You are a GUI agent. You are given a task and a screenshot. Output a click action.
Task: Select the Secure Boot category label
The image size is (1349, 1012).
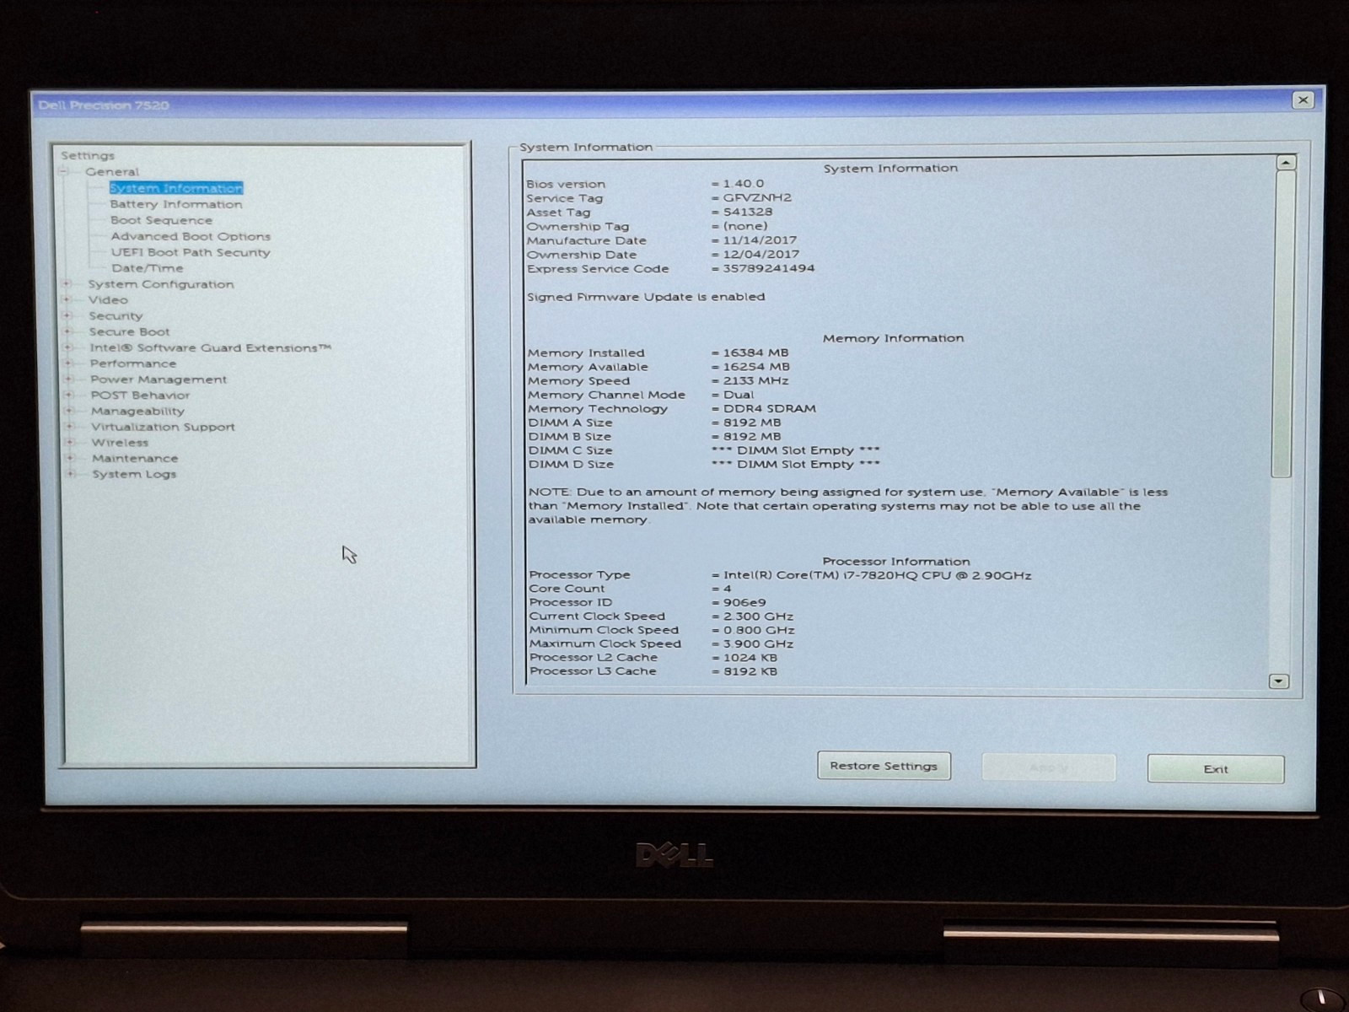point(130,331)
